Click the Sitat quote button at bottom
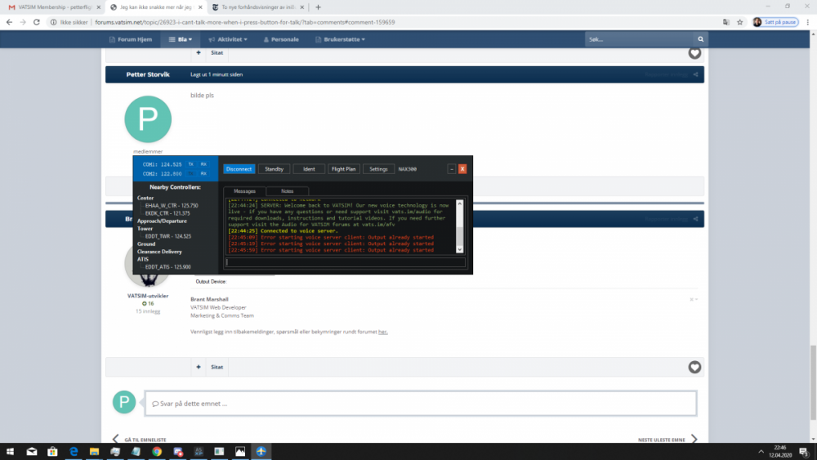817x460 pixels. pos(217,367)
